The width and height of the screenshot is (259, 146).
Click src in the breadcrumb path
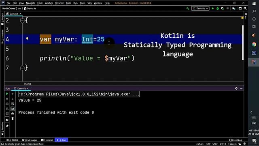(19, 9)
